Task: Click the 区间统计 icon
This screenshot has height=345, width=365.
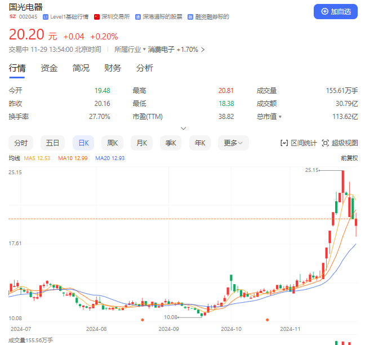Action: pyautogui.click(x=284, y=143)
